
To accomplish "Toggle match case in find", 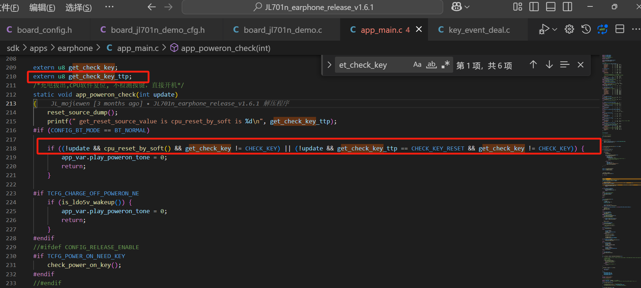I will click(x=417, y=65).
